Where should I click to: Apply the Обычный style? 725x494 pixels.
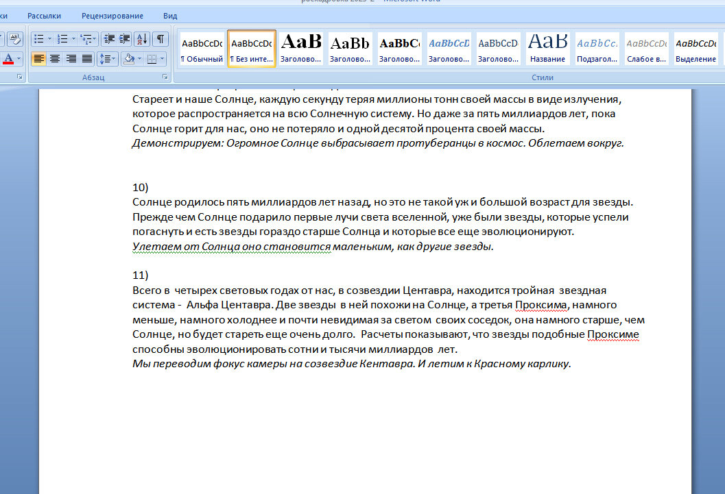tap(202, 48)
